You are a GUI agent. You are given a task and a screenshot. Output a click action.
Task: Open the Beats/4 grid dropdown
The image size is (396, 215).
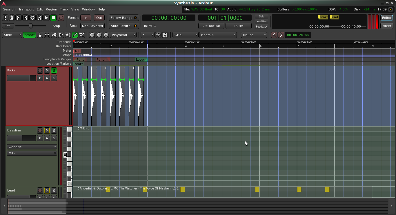[x=218, y=35]
